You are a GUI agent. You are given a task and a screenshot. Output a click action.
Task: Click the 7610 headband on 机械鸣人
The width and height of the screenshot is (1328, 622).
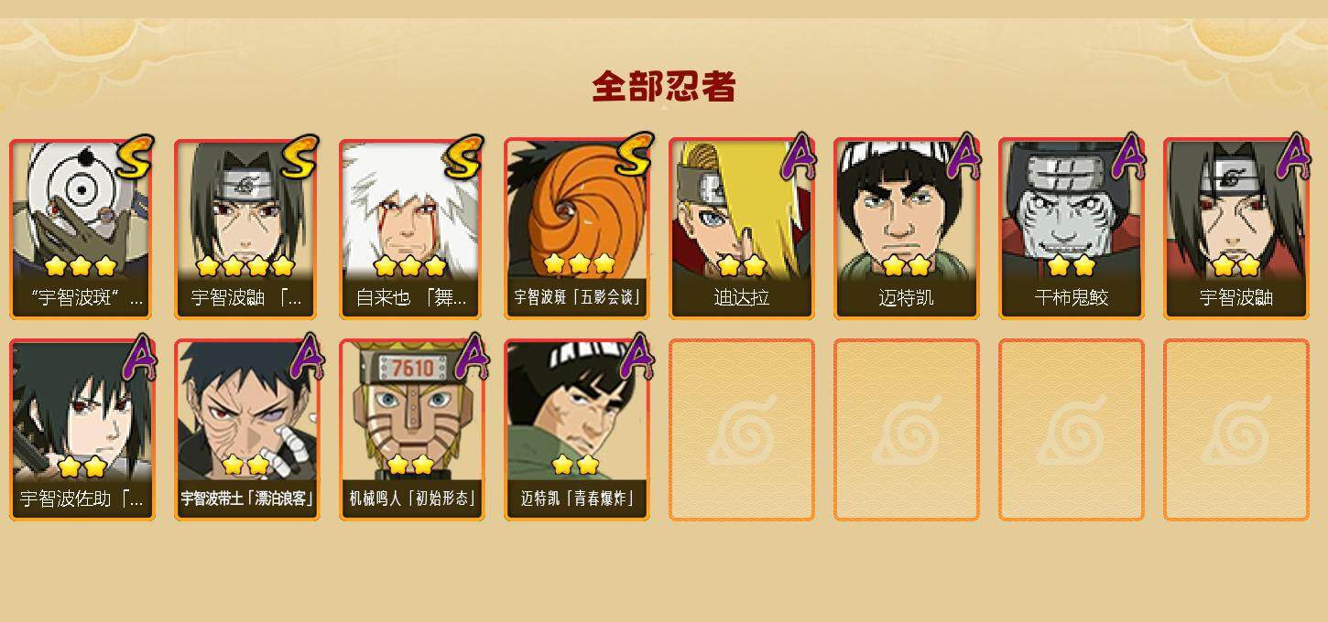411,369
